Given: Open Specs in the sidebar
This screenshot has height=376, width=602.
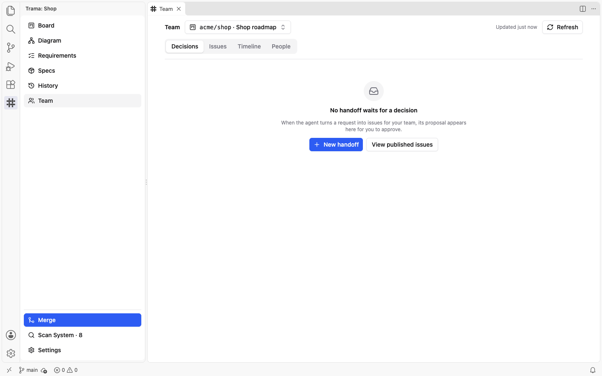Looking at the screenshot, I should coord(82,71).
